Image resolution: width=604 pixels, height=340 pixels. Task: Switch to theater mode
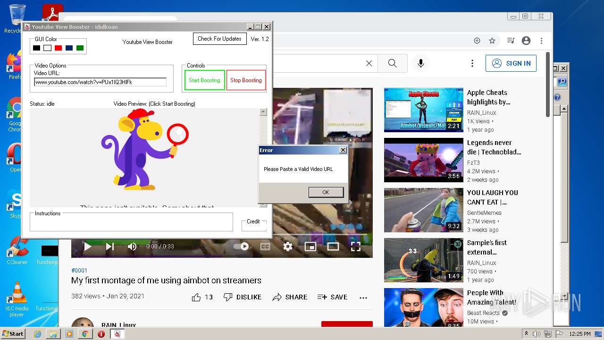pos(333,246)
